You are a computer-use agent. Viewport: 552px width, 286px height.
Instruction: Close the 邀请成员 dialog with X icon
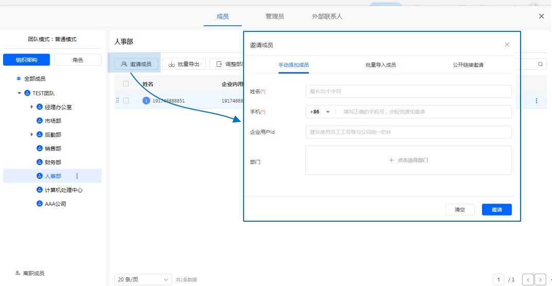(507, 45)
